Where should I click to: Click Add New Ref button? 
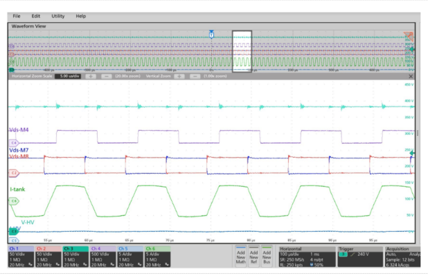[x=254, y=257]
